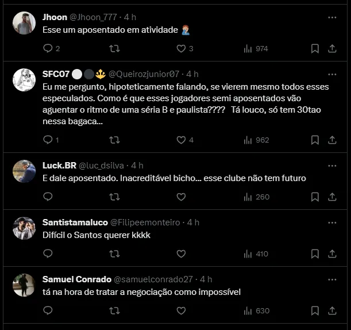View Samuel Conrado tweet's 630 views

click(256, 310)
